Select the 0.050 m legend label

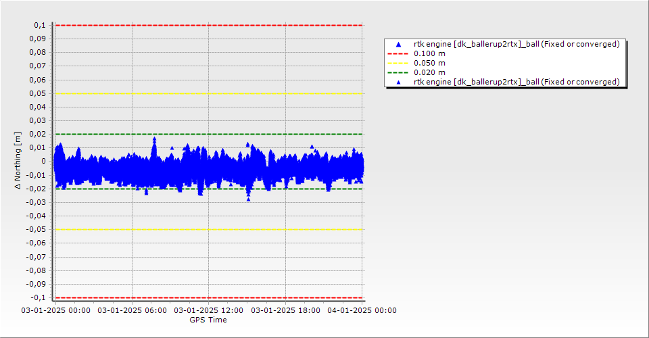pos(430,63)
